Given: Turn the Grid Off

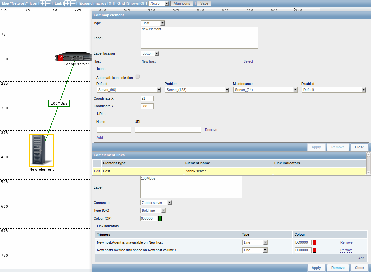Looking at the screenshot, I should [x=143, y=3].
